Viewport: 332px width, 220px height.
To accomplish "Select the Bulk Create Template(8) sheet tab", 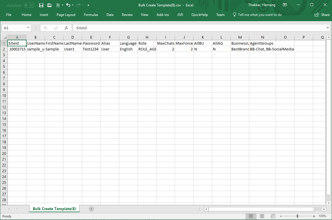I will [x=54, y=209].
